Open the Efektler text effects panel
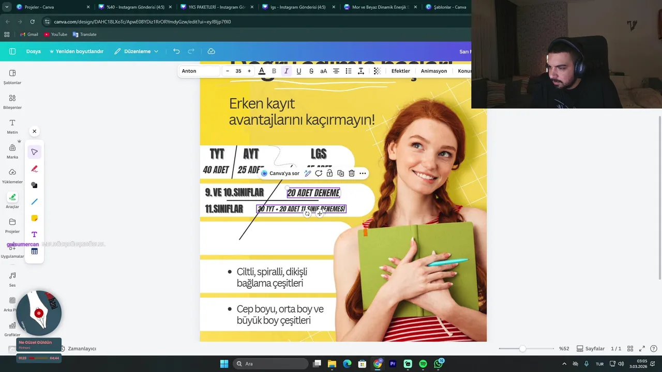This screenshot has width=662, height=372. (x=401, y=71)
